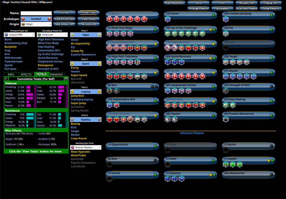Click the right arrow icon on Flight pool
Image resolution: width=286 pixels, height=199 pixels.
pos(99,35)
